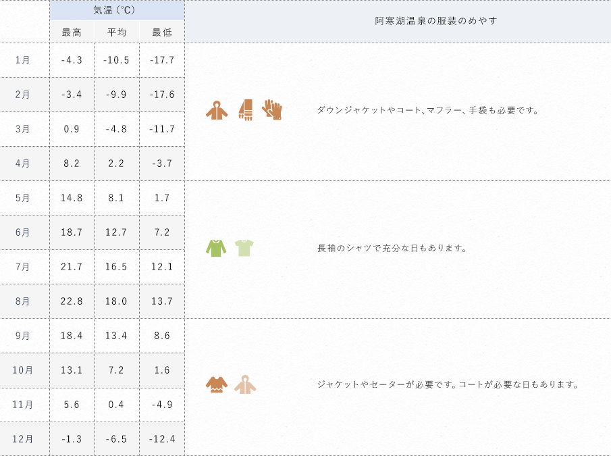The height and width of the screenshot is (456, 611).
Task: Click the brown gloves icon
Action: coord(271,109)
